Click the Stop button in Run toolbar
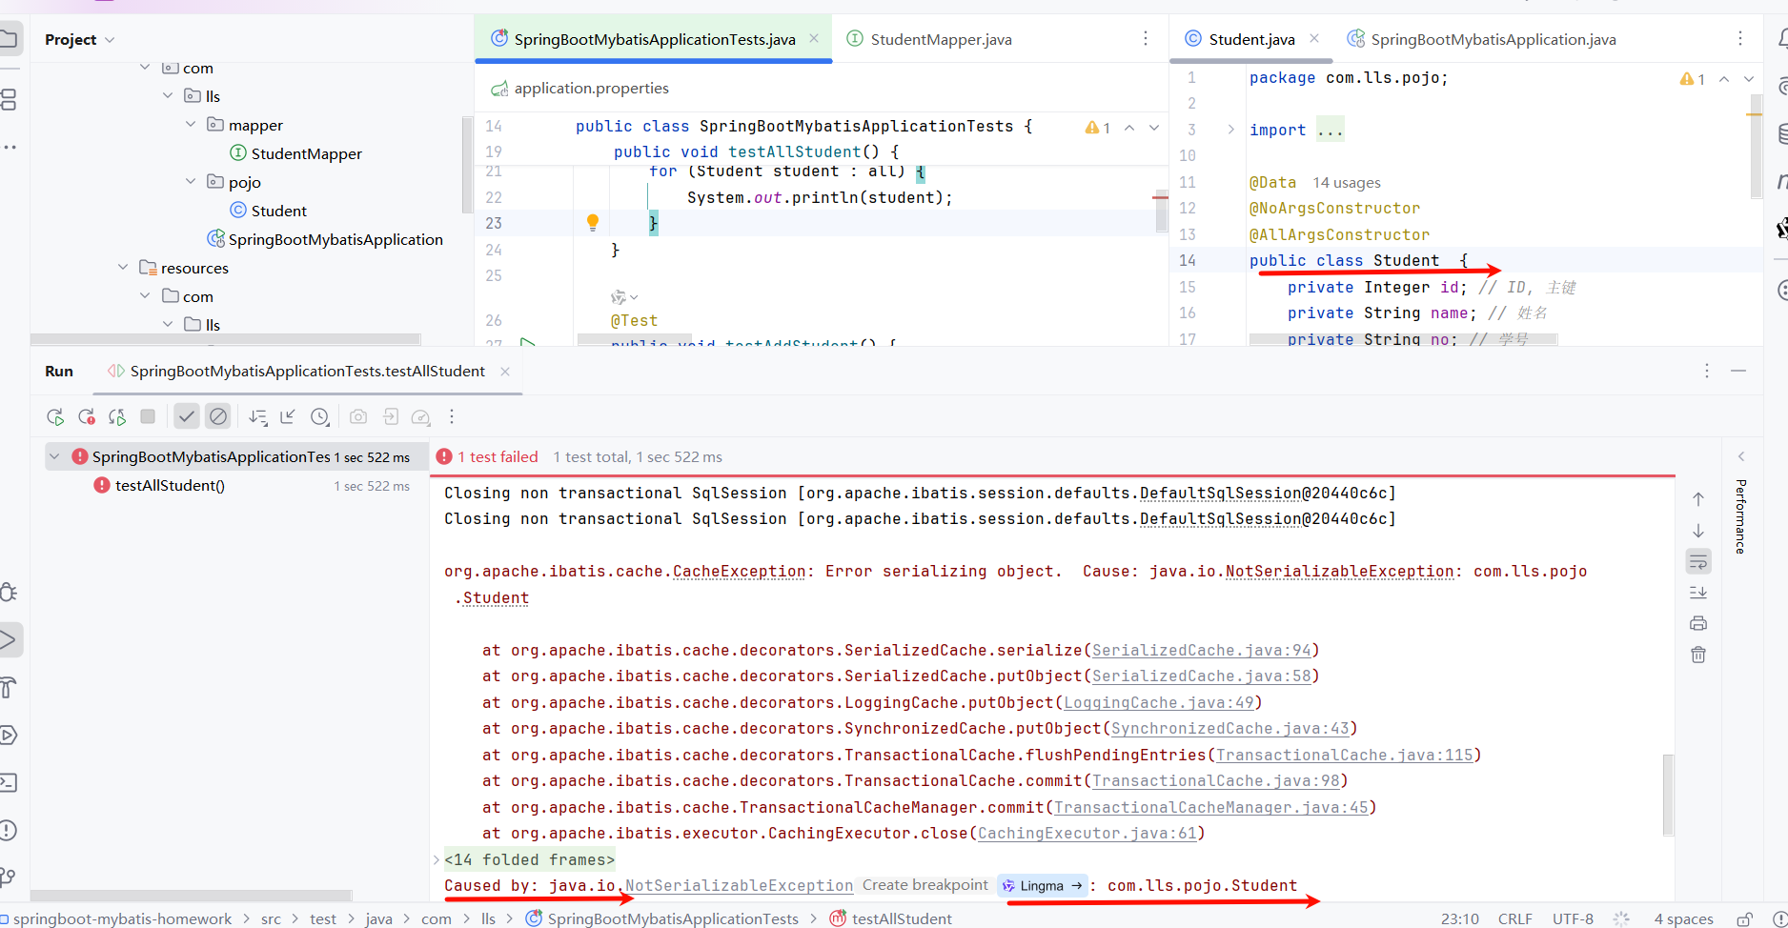The height and width of the screenshot is (928, 1788). pos(148,416)
